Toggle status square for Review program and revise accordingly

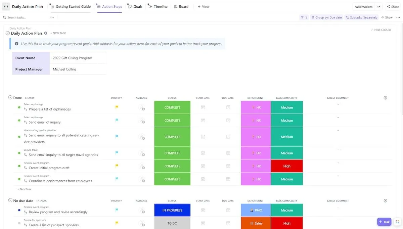pos(19,211)
